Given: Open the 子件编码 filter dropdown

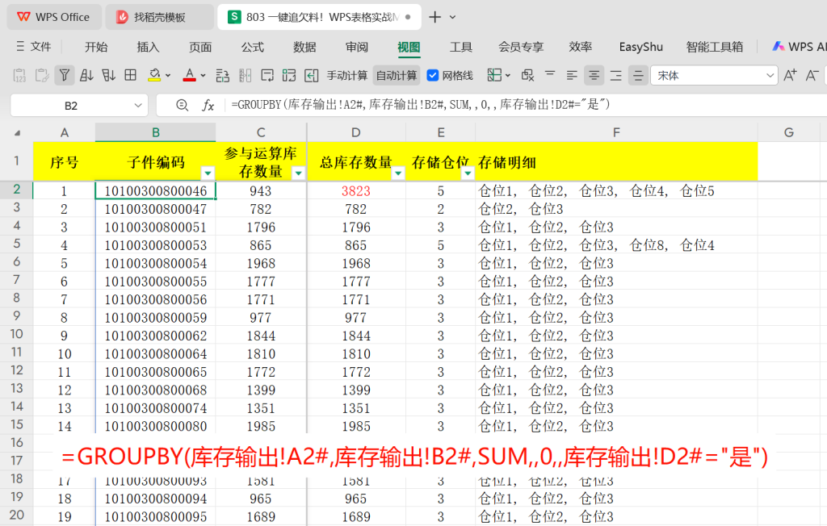Looking at the screenshot, I should [208, 173].
